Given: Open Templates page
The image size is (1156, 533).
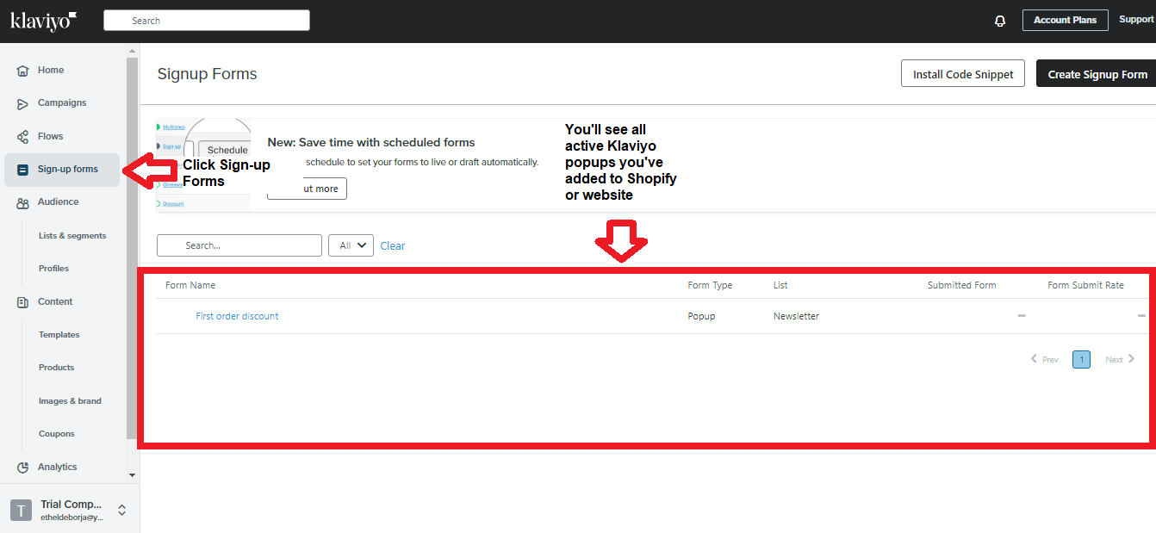Looking at the screenshot, I should 59,334.
